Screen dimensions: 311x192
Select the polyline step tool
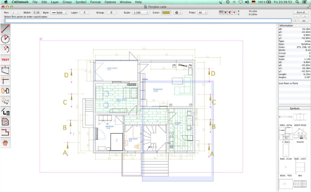point(5,132)
